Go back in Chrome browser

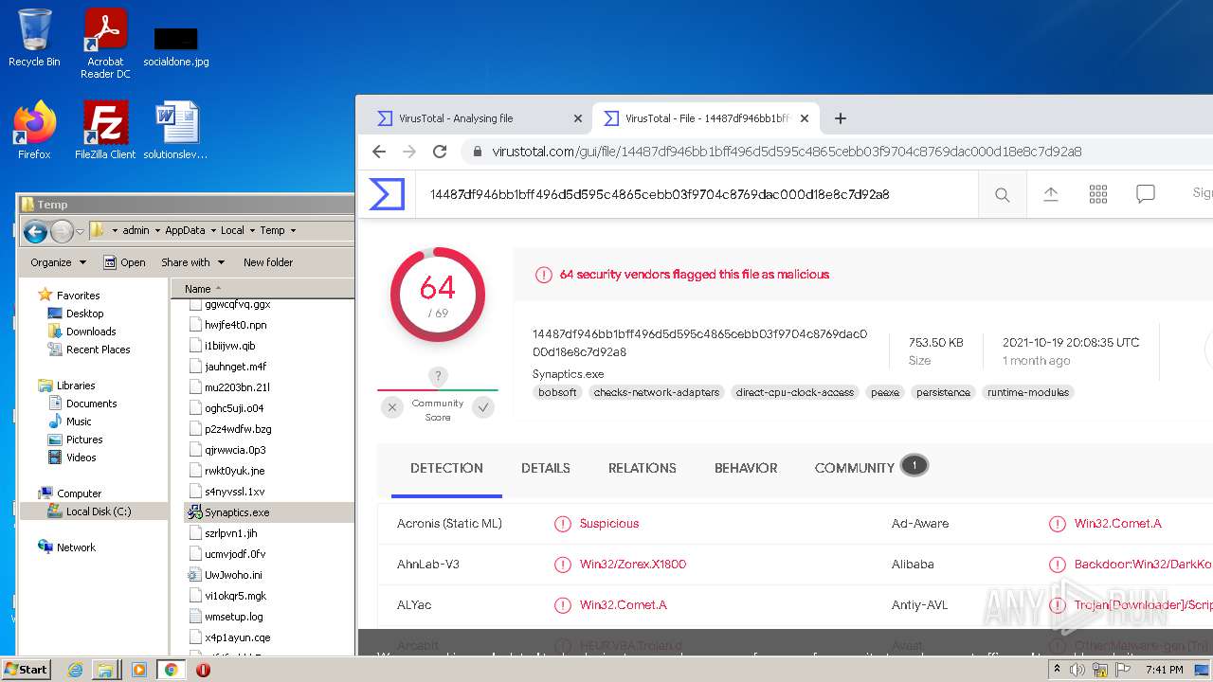[x=379, y=152]
